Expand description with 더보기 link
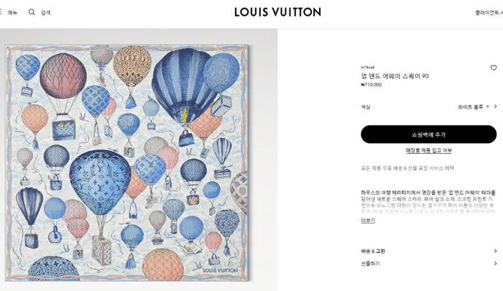Viewport: 503px width, 291px height. coord(368,221)
